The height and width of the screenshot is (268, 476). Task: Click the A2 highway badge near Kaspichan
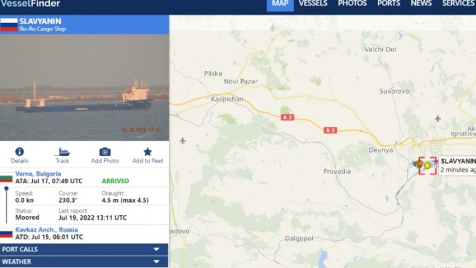287,117
